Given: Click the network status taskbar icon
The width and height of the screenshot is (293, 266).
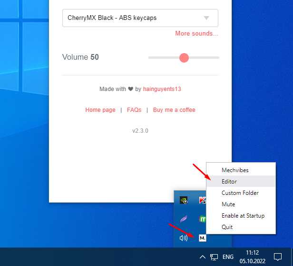Looking at the screenshot, I should pyautogui.click(x=214, y=257).
